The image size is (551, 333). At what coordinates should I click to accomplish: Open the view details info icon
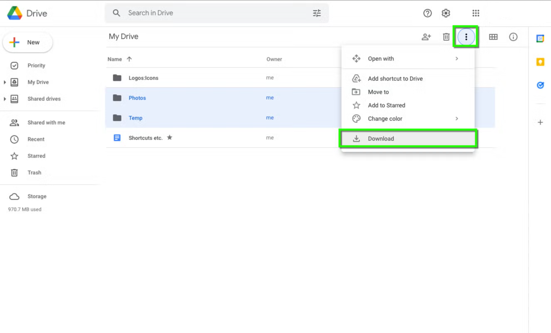click(x=513, y=37)
